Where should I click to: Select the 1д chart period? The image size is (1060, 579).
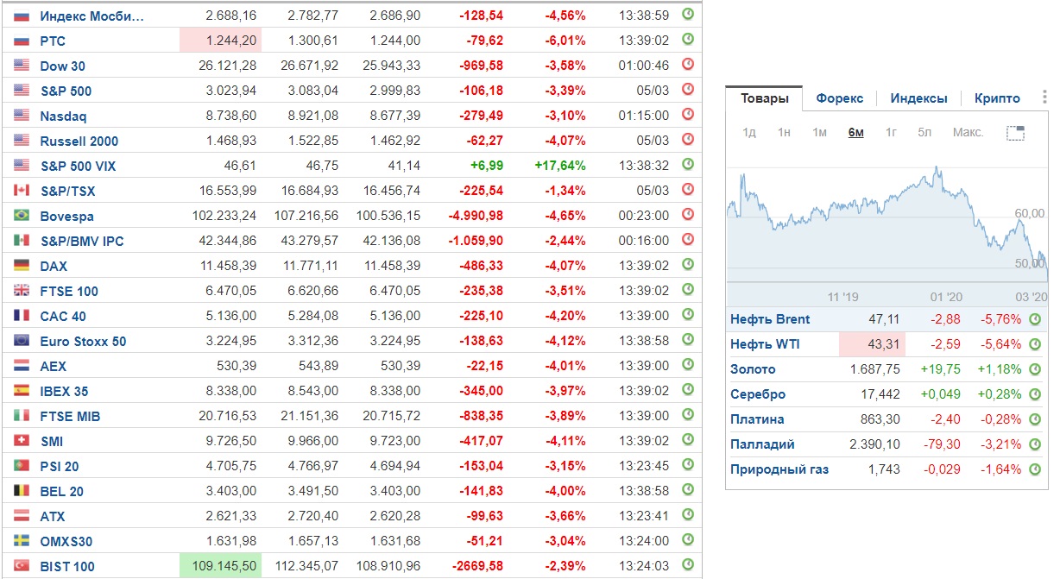(749, 132)
